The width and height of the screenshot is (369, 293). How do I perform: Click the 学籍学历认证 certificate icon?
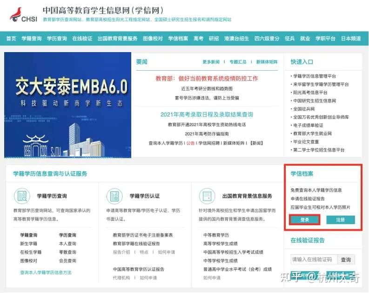[x=114, y=196]
